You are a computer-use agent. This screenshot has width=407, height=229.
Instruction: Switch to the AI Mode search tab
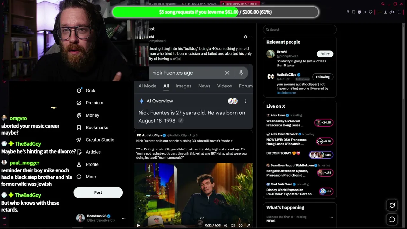pos(147,86)
